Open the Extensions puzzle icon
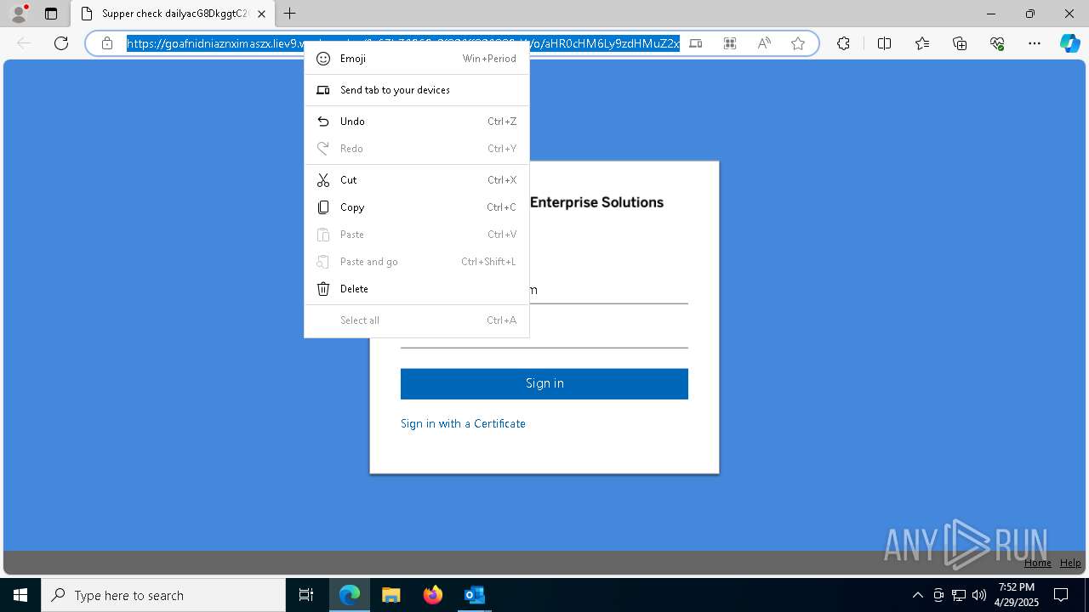 click(x=843, y=43)
